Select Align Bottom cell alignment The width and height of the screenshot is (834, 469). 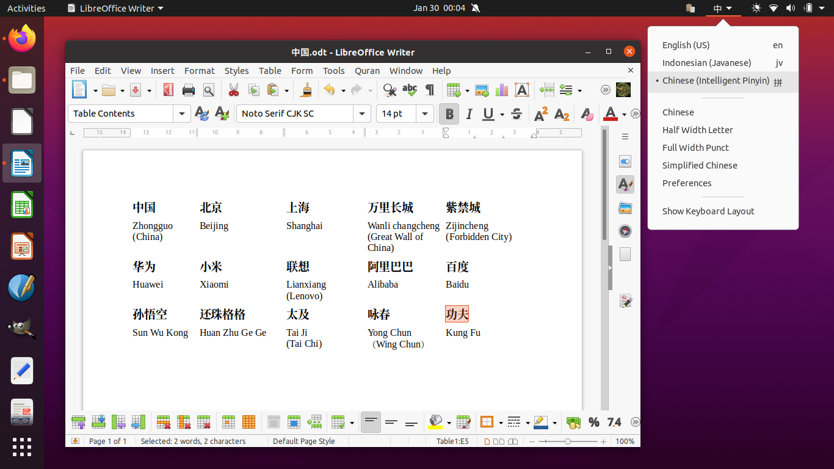point(412,422)
